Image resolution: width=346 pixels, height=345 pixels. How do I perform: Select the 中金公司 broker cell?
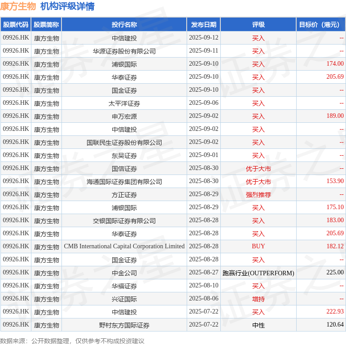(x=124, y=273)
